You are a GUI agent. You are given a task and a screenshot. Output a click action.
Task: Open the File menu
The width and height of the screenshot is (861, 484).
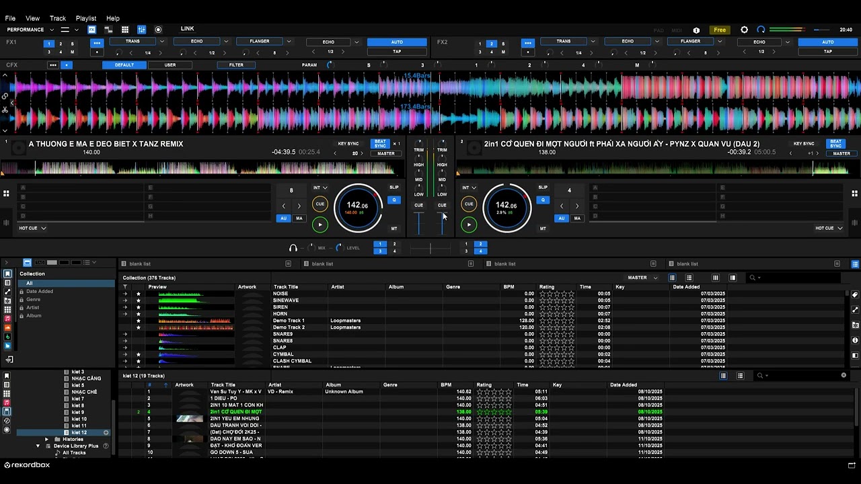click(10, 18)
